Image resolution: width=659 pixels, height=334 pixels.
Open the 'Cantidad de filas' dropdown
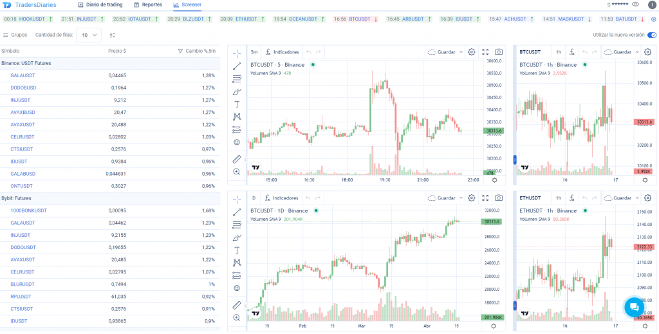point(88,35)
